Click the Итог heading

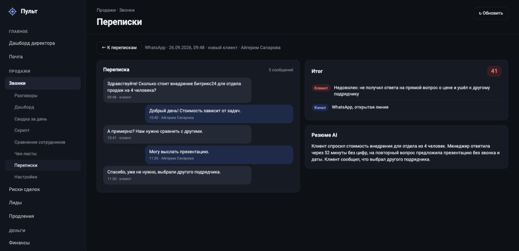pyautogui.click(x=317, y=71)
